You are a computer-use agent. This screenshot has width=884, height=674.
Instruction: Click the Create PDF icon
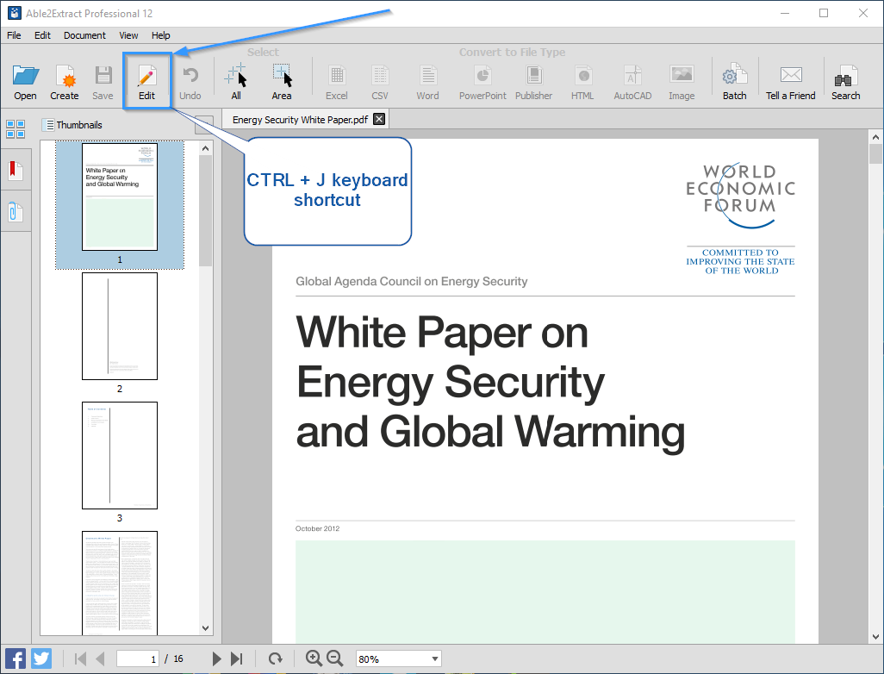64,83
